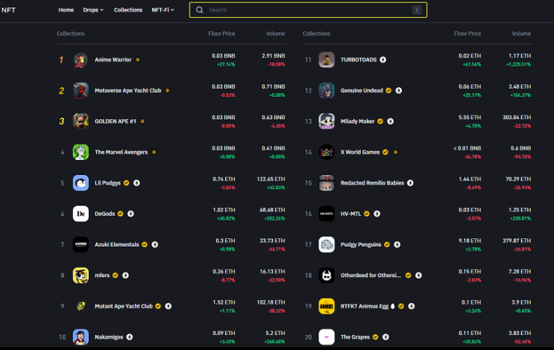Click the 70.29 ETH volume value
Image resolution: width=554 pixels, height=350 pixels.
[x=518, y=179]
